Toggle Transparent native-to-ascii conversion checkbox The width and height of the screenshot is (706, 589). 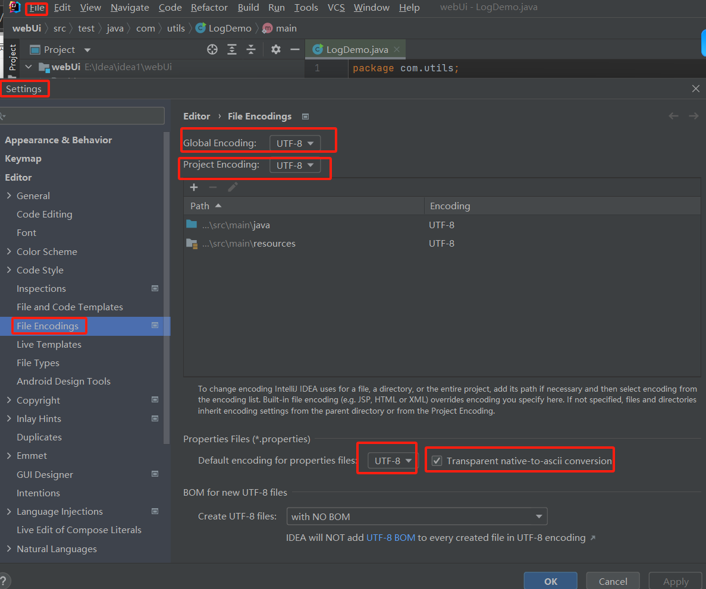click(437, 461)
